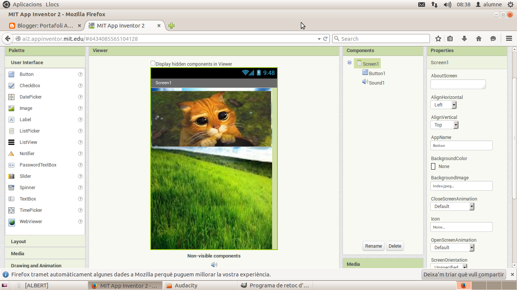Click Deixa'm triar què vull compartir
Screen dimensions: 517x290
pos(464,275)
